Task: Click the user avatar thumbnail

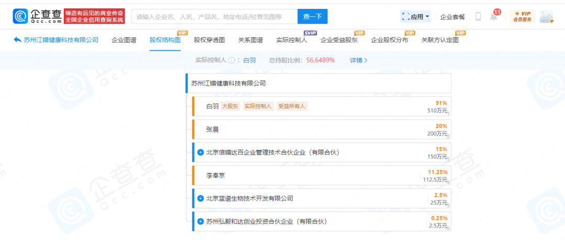Action: click(x=546, y=17)
